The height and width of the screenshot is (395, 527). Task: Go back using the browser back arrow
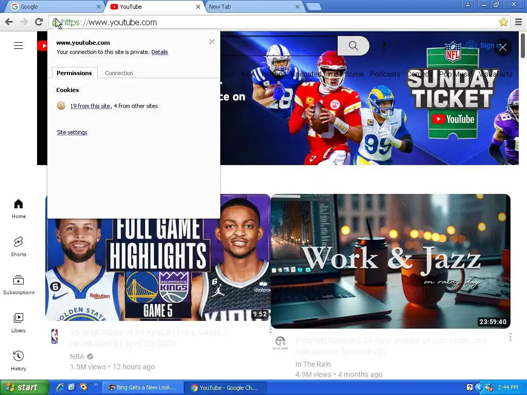pos(9,22)
